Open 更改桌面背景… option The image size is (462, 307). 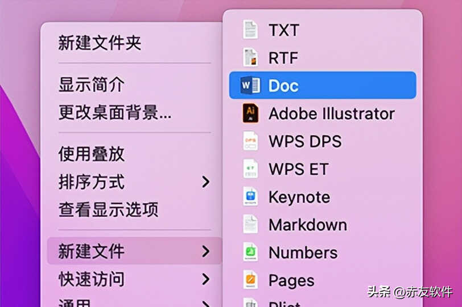[x=114, y=113]
